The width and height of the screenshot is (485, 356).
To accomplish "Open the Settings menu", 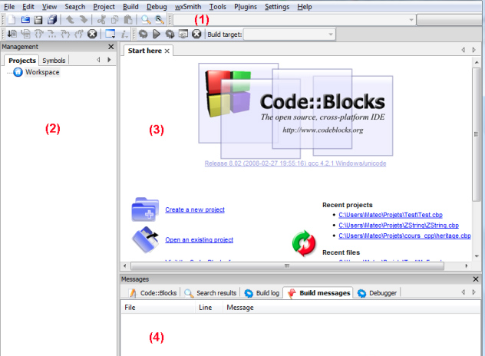I will click(x=277, y=6).
